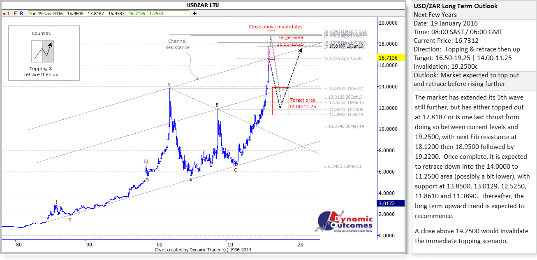
Task: Click the high value 17.8187 in toolbar
Action: tap(96, 14)
